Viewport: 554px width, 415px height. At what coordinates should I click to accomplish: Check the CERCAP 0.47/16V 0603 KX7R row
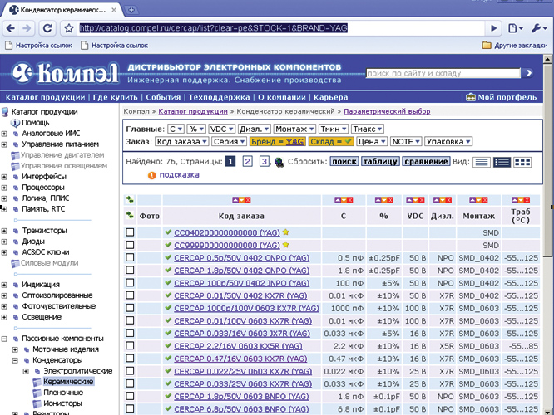[x=130, y=359]
